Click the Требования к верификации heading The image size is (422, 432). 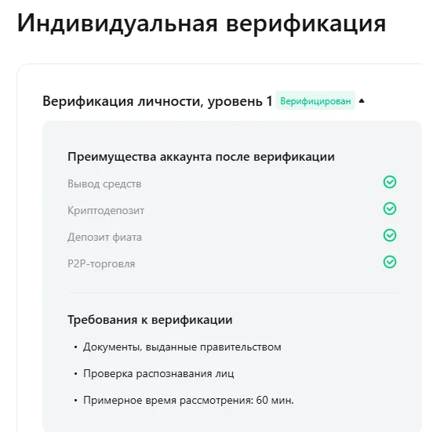pos(150,320)
